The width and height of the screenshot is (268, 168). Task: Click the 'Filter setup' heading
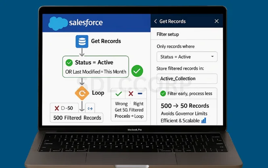pyautogui.click(x=167, y=34)
